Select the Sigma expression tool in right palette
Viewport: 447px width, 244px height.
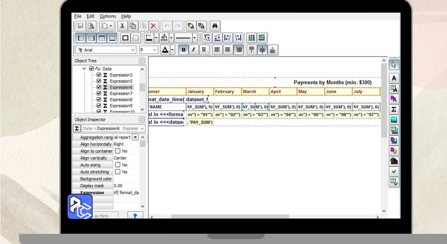394,109
